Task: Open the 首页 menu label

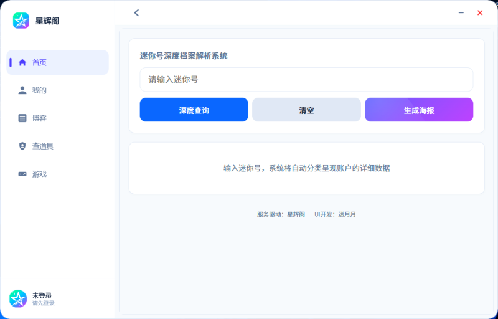Action: (39, 62)
